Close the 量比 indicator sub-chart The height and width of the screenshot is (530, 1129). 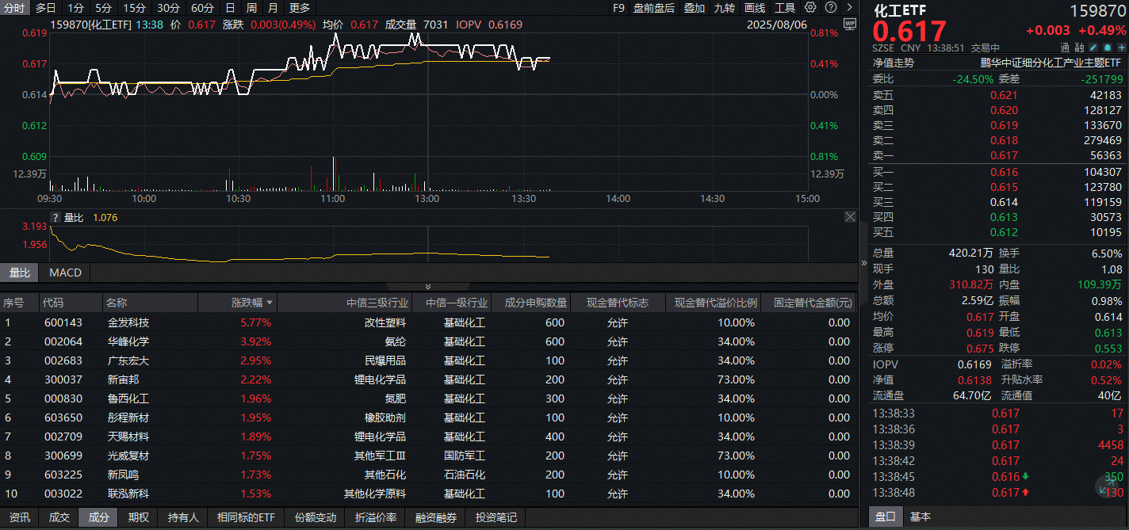850,216
